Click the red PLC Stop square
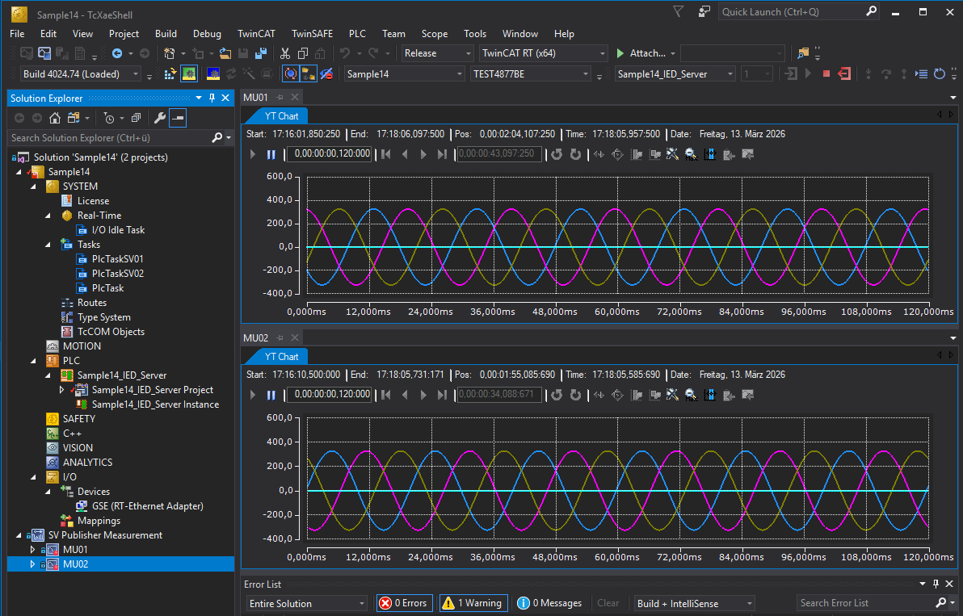 click(826, 74)
